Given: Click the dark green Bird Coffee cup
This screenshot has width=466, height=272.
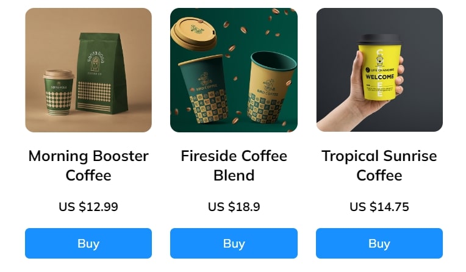Looking at the screenshot, I should tap(204, 89).
